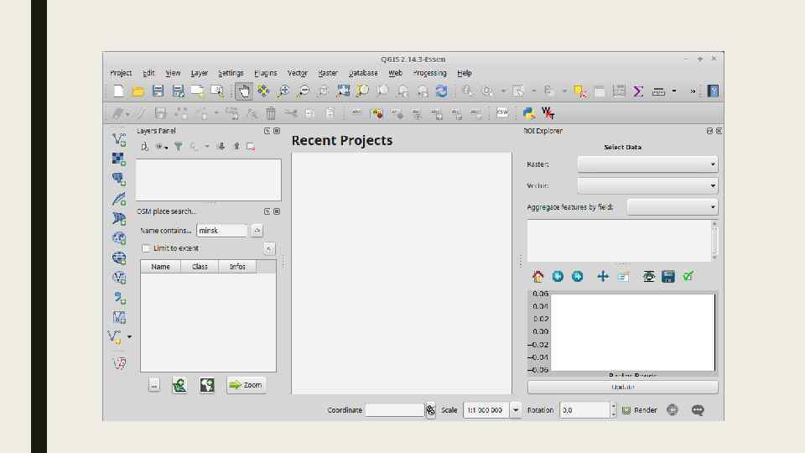Click the ROI Explorer list scrollbar
The image size is (805, 453).
714,241
